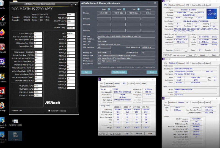This screenshot has height=148, width=220.
Task: Open the Slot #1 dropdown in CPU-Z SPD
Action: pyautogui.click(x=111, y=89)
